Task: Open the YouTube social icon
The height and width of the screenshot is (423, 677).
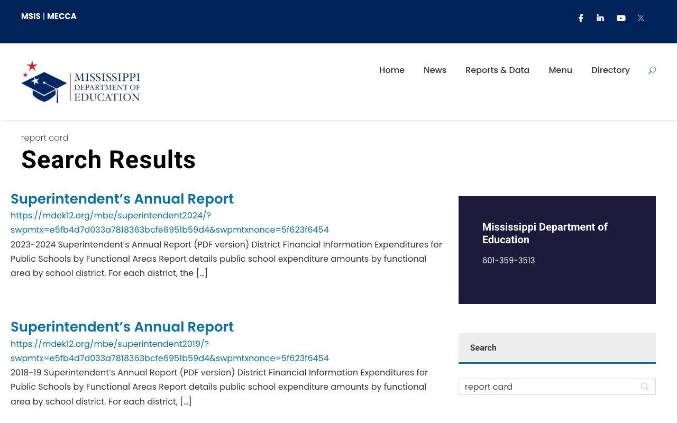Action: pos(621,18)
